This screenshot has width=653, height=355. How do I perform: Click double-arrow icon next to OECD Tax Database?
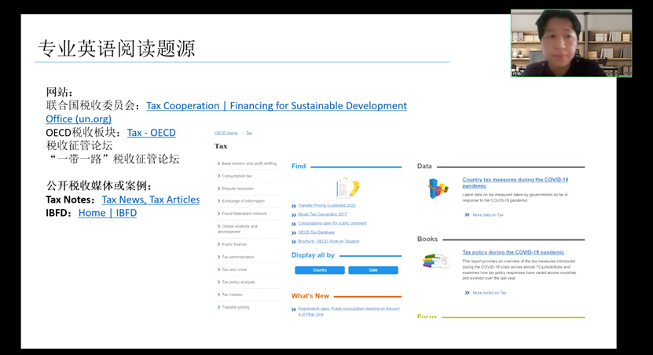pyautogui.click(x=294, y=232)
